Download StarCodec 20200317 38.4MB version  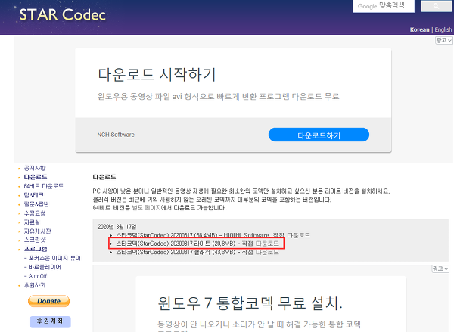213,235
